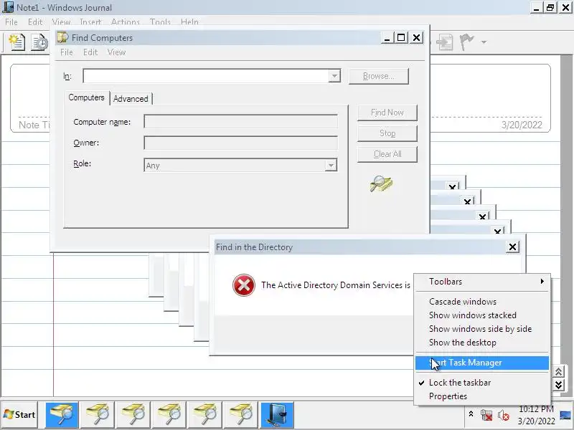Screen dimensions: 574x430
Task: Click the import page icon in Journal toolbar
Action: (x=444, y=42)
